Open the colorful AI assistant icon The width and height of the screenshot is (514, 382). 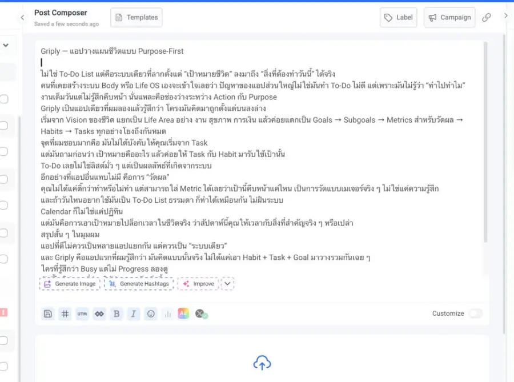click(183, 313)
